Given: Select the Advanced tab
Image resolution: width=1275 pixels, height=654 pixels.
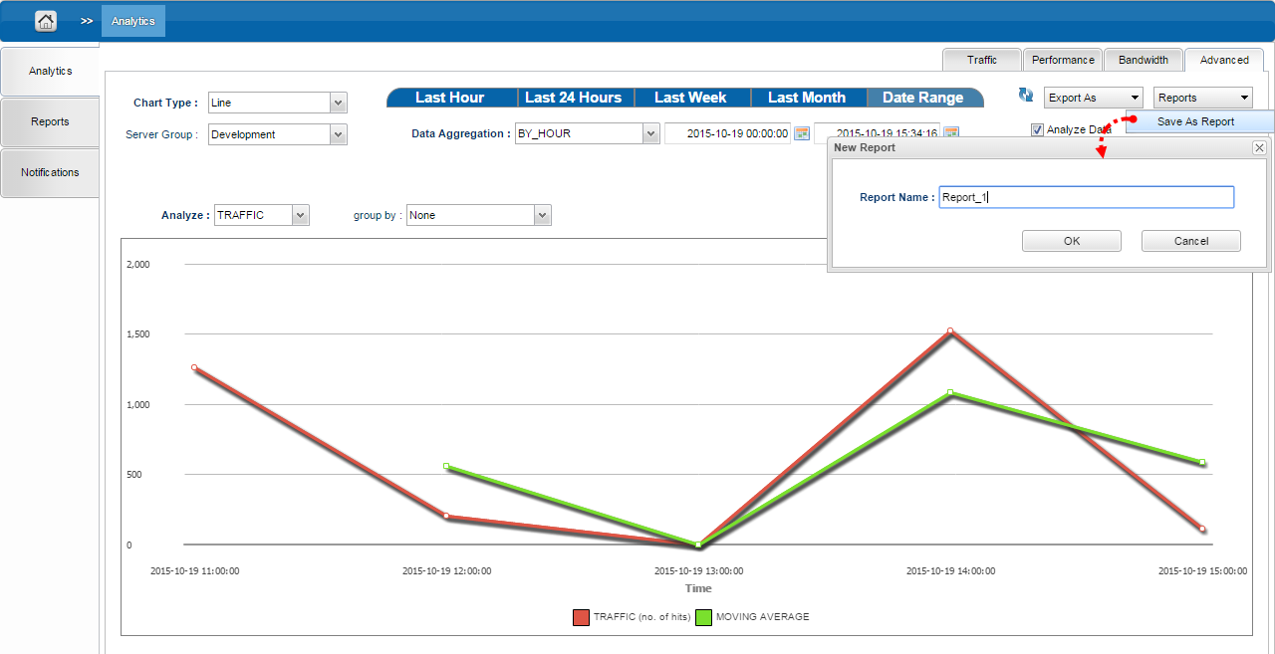Looking at the screenshot, I should 1224,60.
